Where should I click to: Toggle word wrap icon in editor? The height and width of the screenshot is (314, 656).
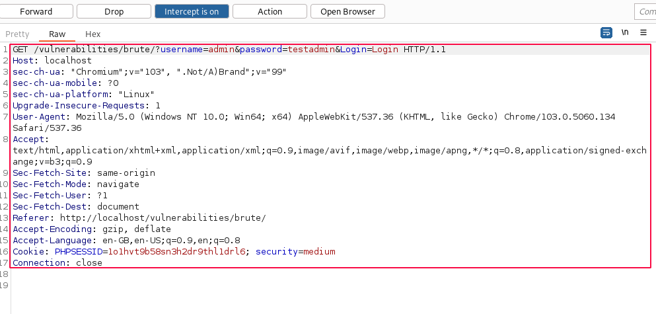coord(606,32)
